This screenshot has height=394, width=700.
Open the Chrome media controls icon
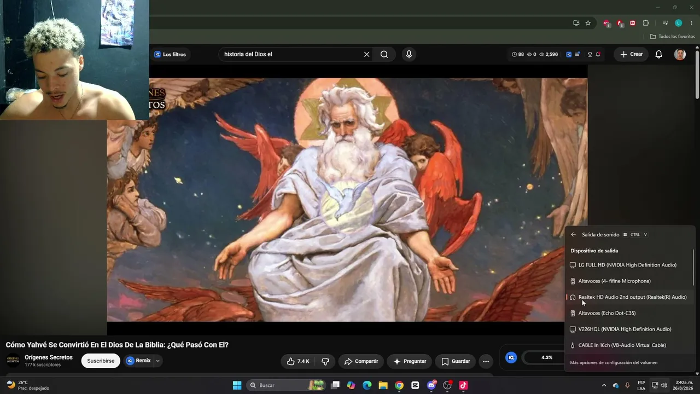click(x=665, y=23)
